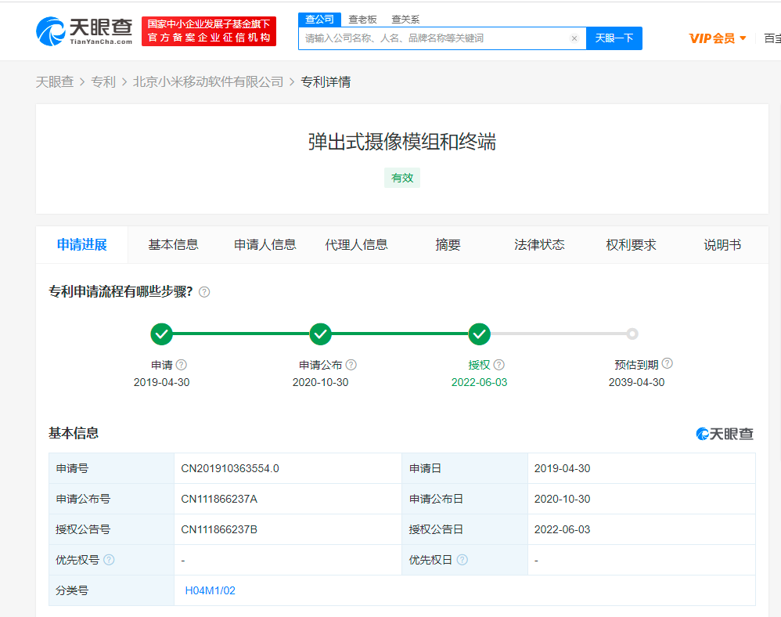Click question mark icon beside 优先权日 label
781x617 pixels.
(x=462, y=559)
